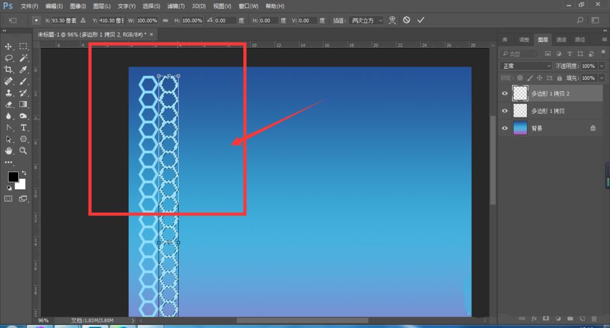Select the 多边形 1 拷贝 layer thumbnail
Screen dimensions: 610x328
pos(520,111)
